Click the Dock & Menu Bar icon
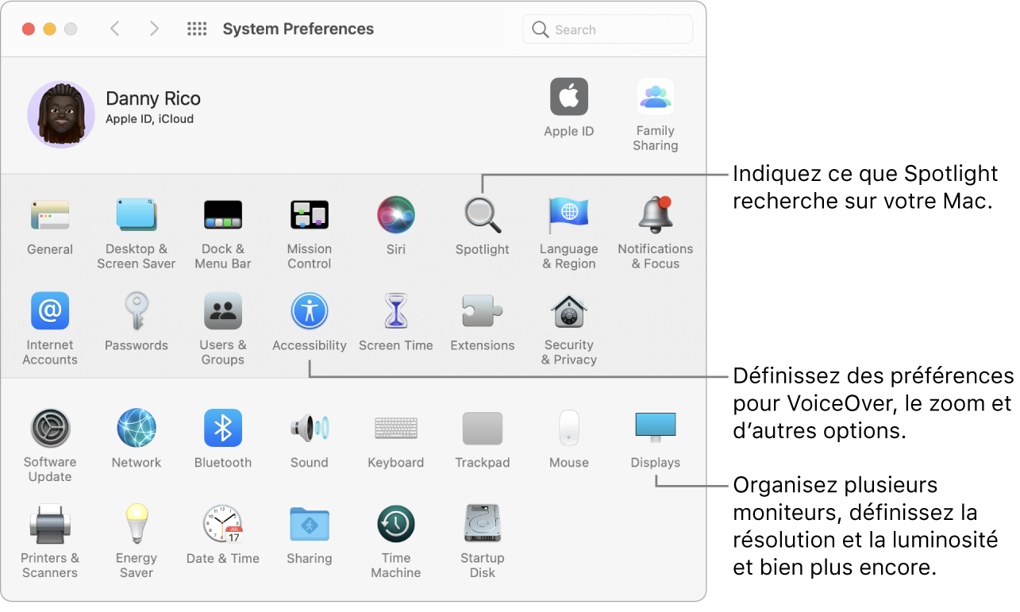This screenshot has height=612, width=1020. (x=222, y=216)
